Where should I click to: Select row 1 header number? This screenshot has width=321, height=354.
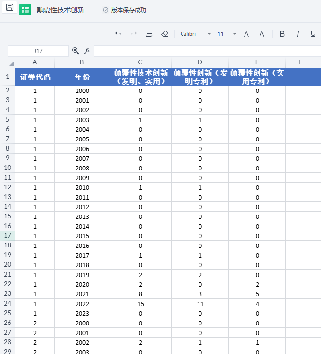(8, 77)
